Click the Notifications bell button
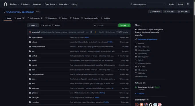The height and width of the screenshot is (106, 195). point(155,12)
